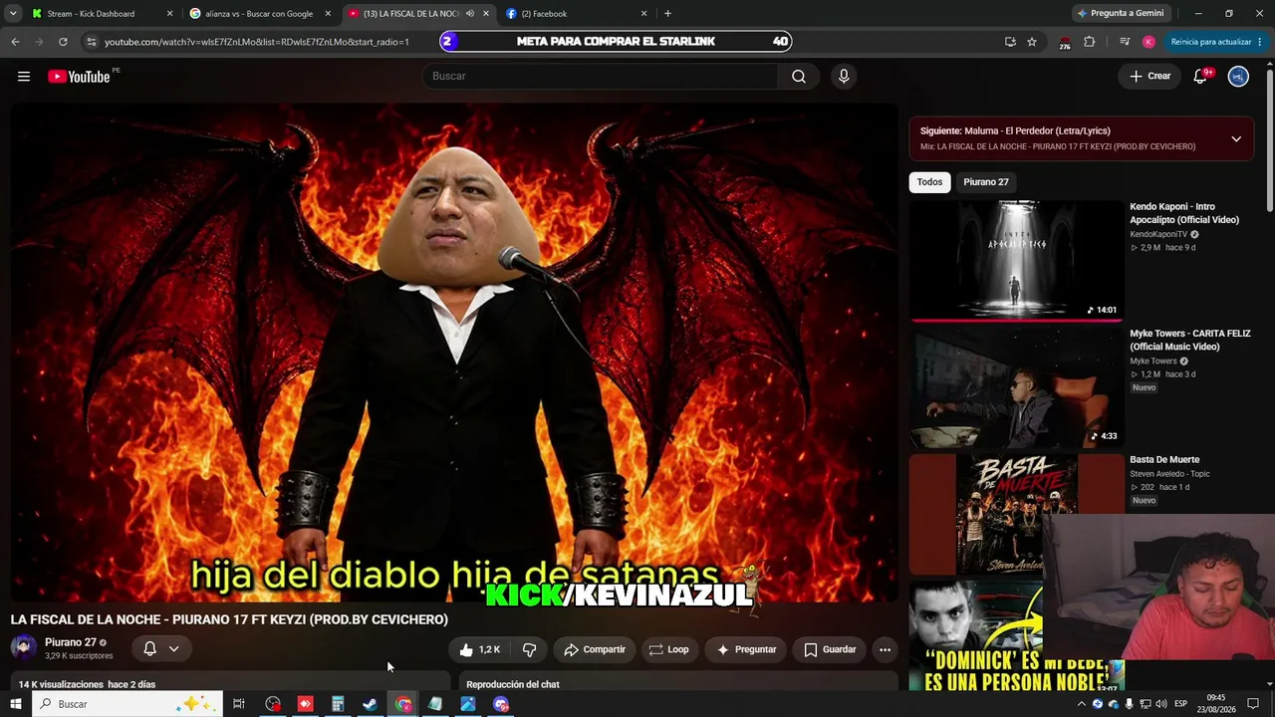Bookmark this page with the star
1275x717 pixels.
(x=1032, y=42)
